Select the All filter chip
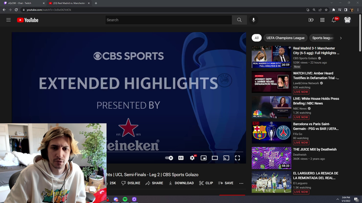362x203 pixels. point(256,38)
